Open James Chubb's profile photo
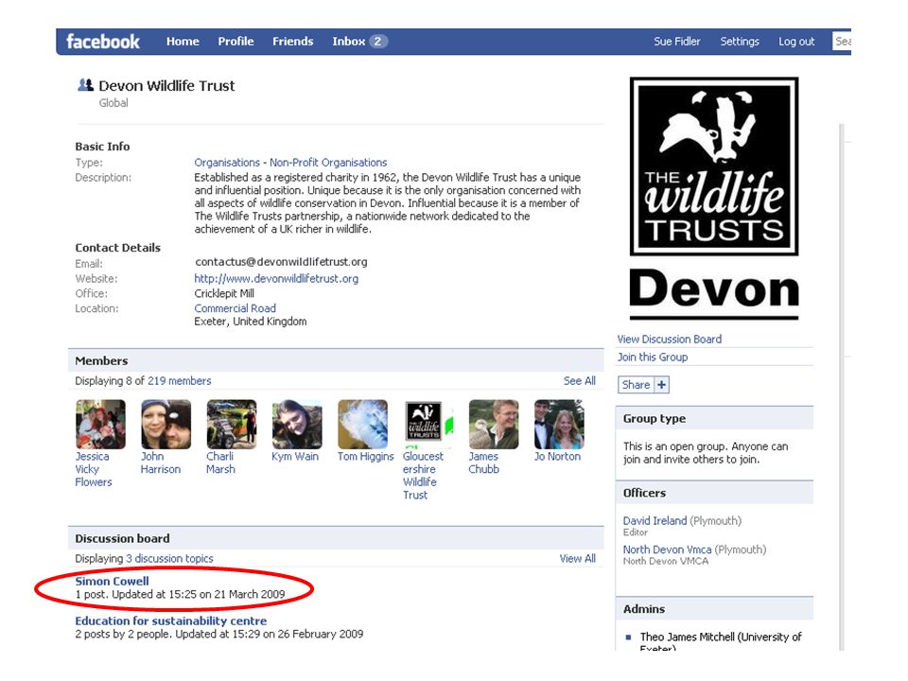 [x=494, y=425]
